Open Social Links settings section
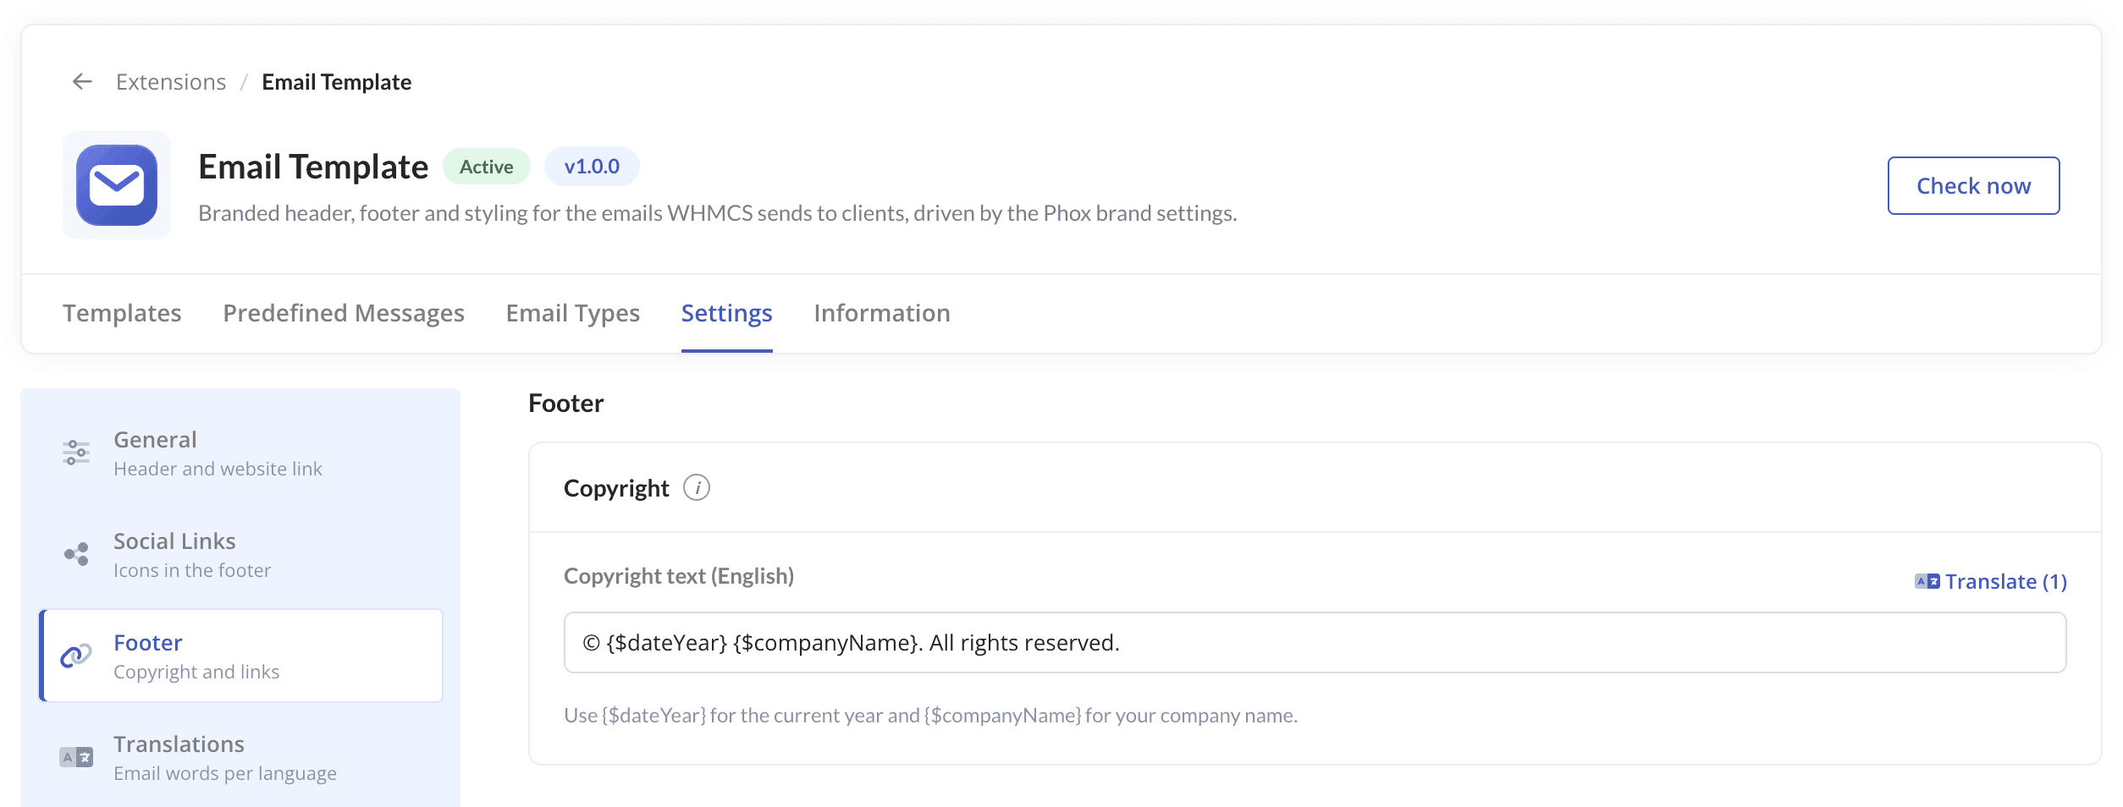Image resolution: width=2123 pixels, height=807 pixels. coord(241,554)
